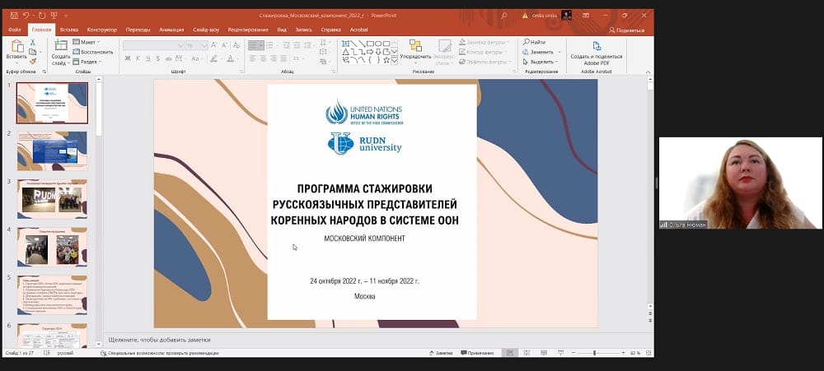Switch to the Анимация tab
Image resolution: width=824 pixels, height=371 pixels.
[x=172, y=30]
